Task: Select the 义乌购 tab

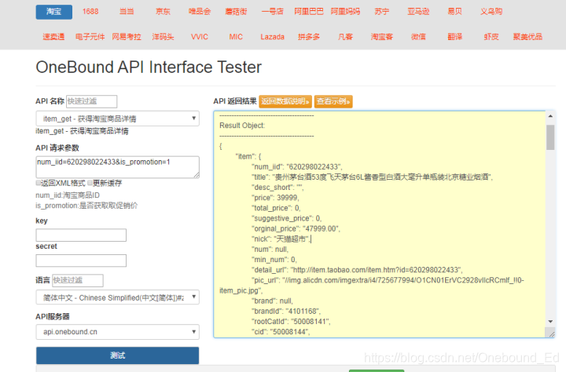Action: pos(491,12)
